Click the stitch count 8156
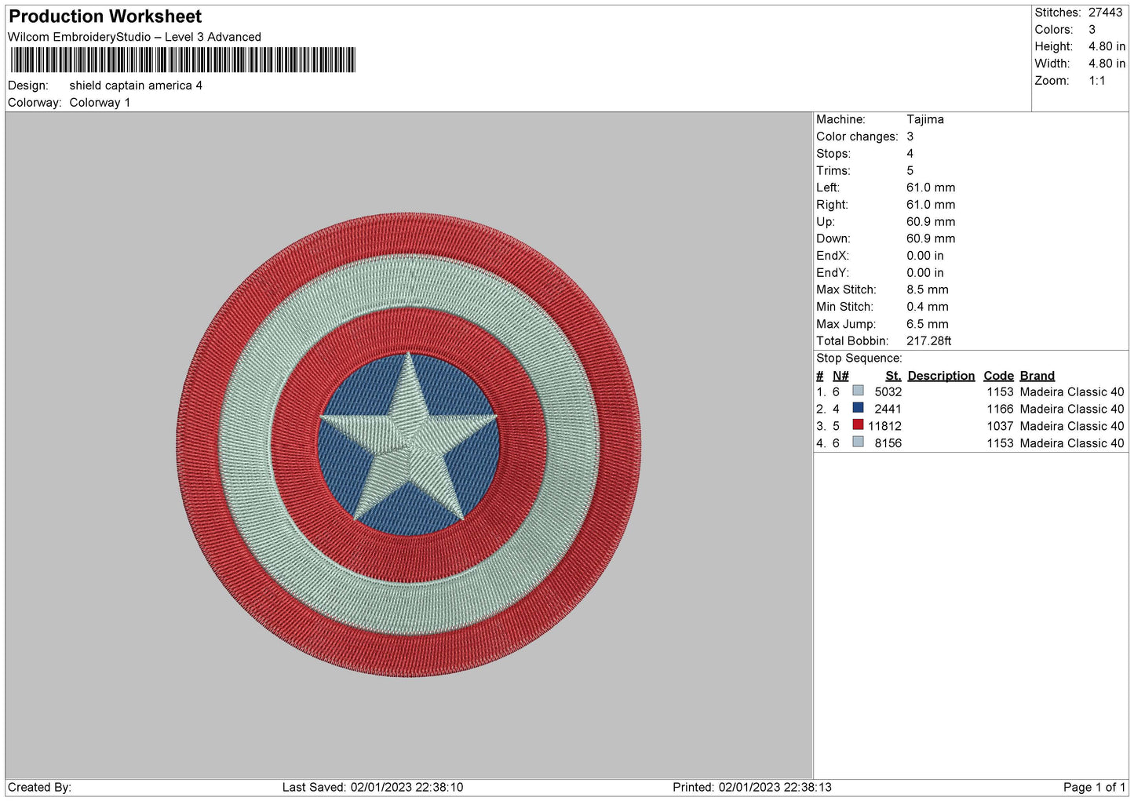1134x801 pixels. (x=888, y=443)
